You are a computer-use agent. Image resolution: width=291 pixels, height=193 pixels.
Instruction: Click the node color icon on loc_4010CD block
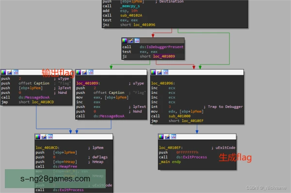click(38, 137)
